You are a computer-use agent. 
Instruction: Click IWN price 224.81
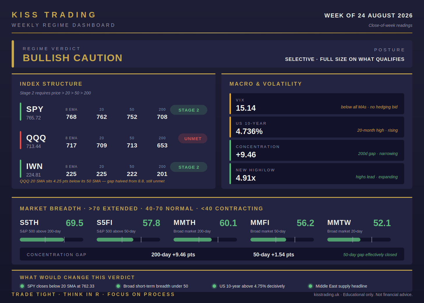click(x=33, y=175)
